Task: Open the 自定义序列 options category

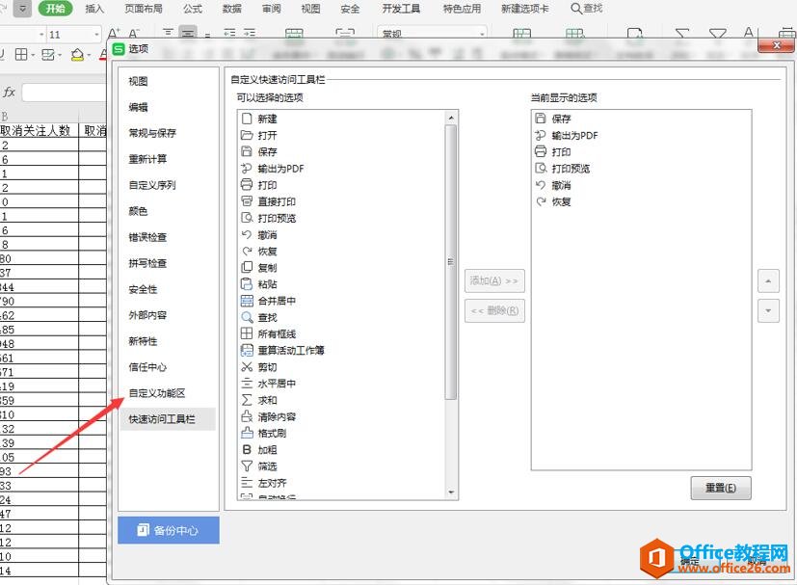Action: point(152,185)
